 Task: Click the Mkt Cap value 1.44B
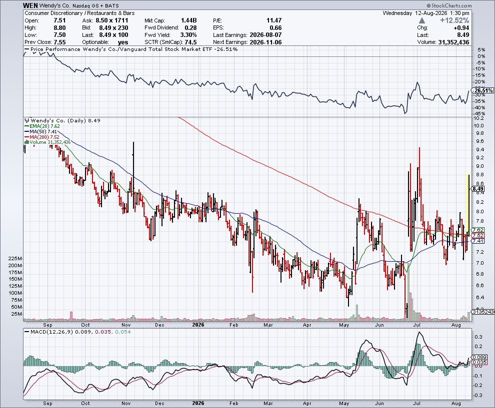click(x=189, y=20)
